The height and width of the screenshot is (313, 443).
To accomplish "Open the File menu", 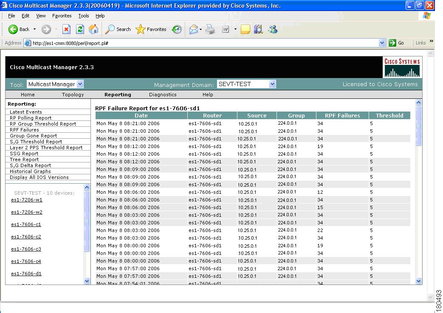I will pos(11,16).
